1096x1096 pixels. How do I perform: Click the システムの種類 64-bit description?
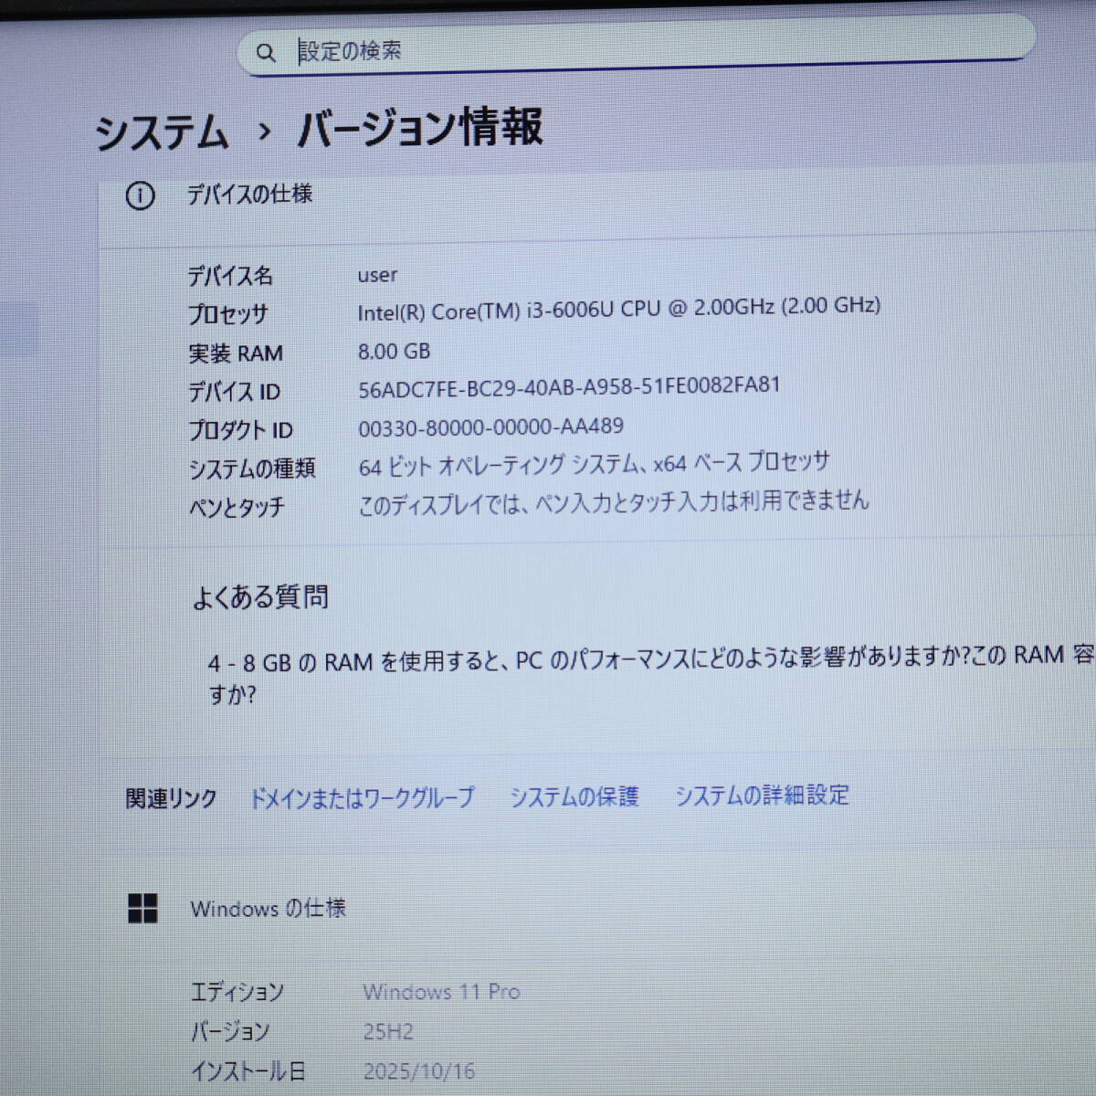click(x=594, y=465)
